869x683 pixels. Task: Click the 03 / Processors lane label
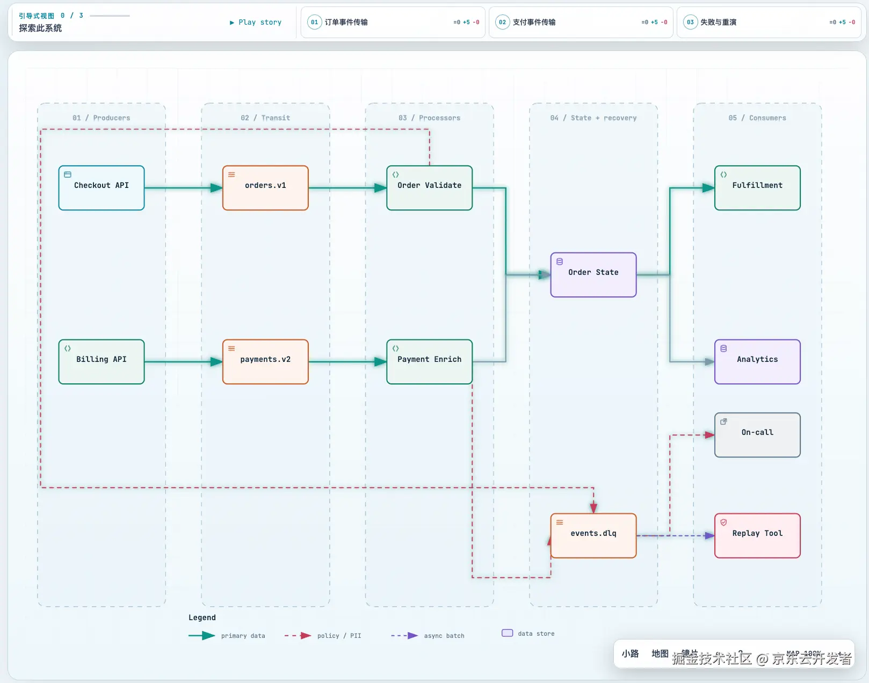[430, 118]
